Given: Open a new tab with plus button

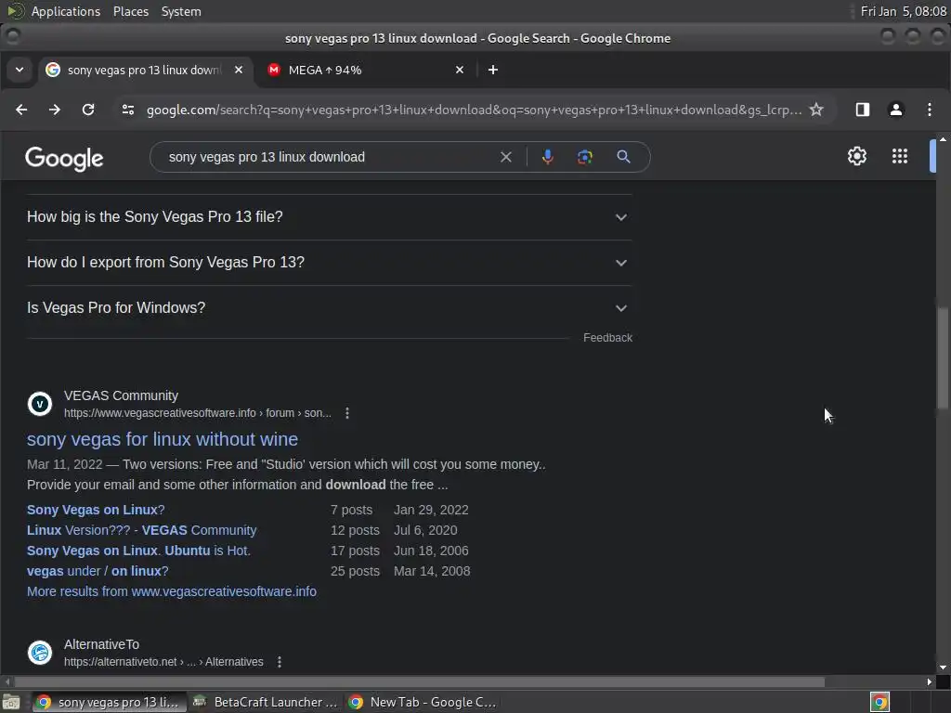Looking at the screenshot, I should [493, 70].
